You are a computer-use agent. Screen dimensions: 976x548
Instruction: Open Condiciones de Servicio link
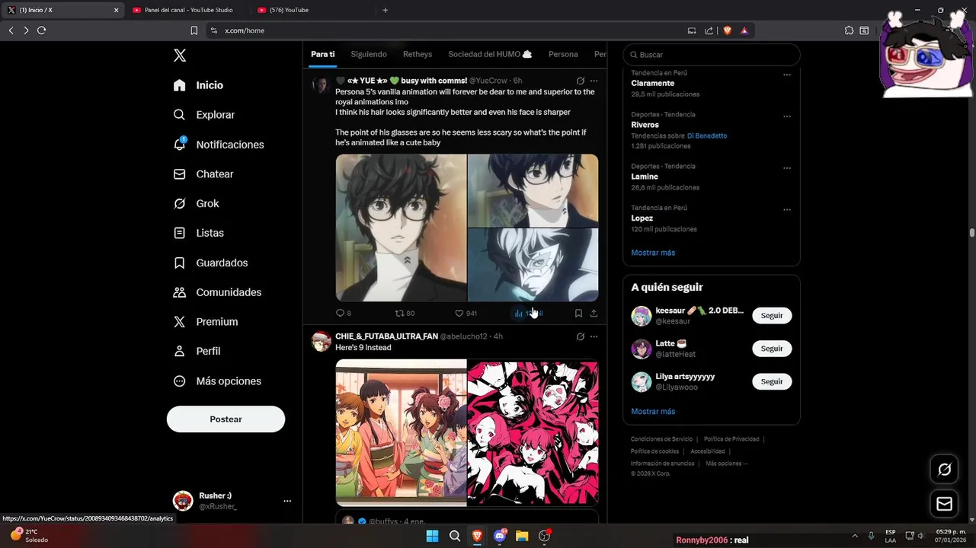[661, 439]
